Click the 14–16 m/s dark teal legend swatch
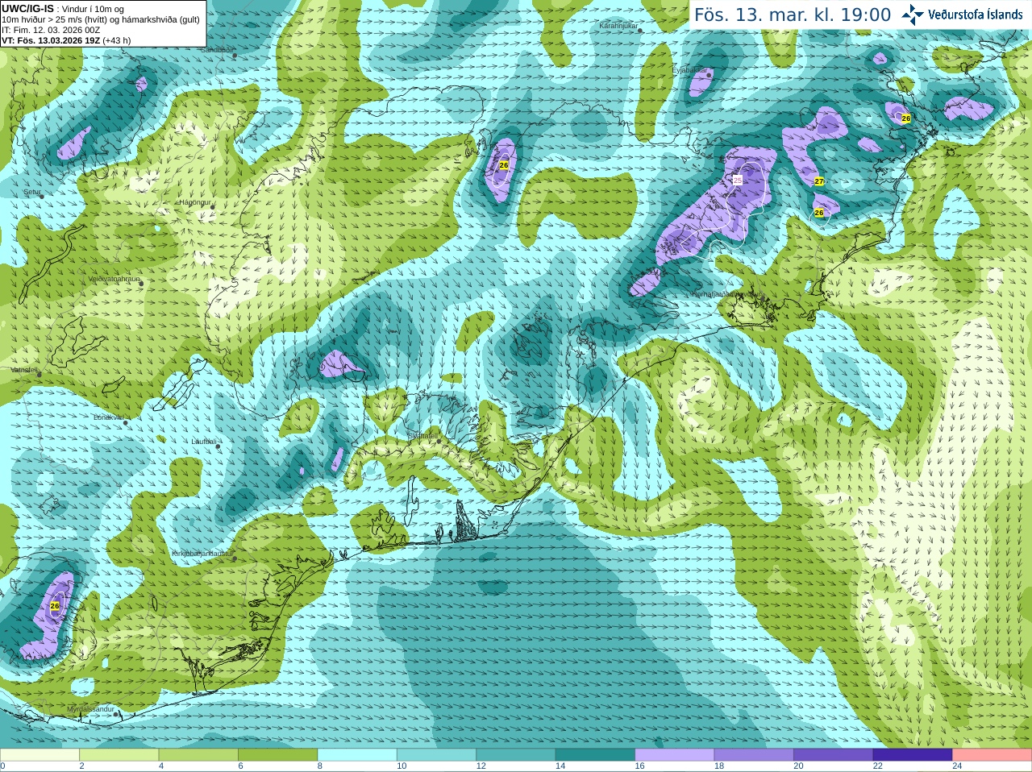 pos(595,755)
